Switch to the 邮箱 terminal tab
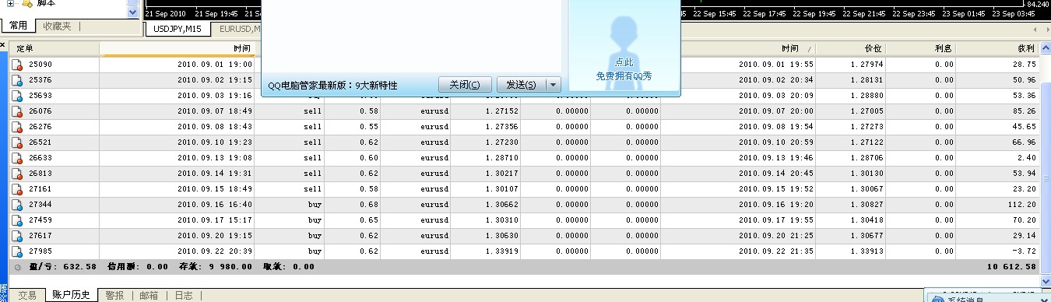Screen dimensions: 1051x302 [x=149, y=296]
